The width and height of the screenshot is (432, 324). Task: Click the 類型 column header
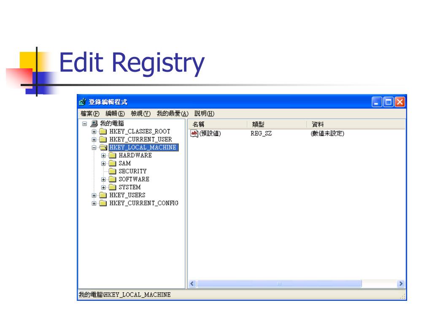tap(277, 124)
